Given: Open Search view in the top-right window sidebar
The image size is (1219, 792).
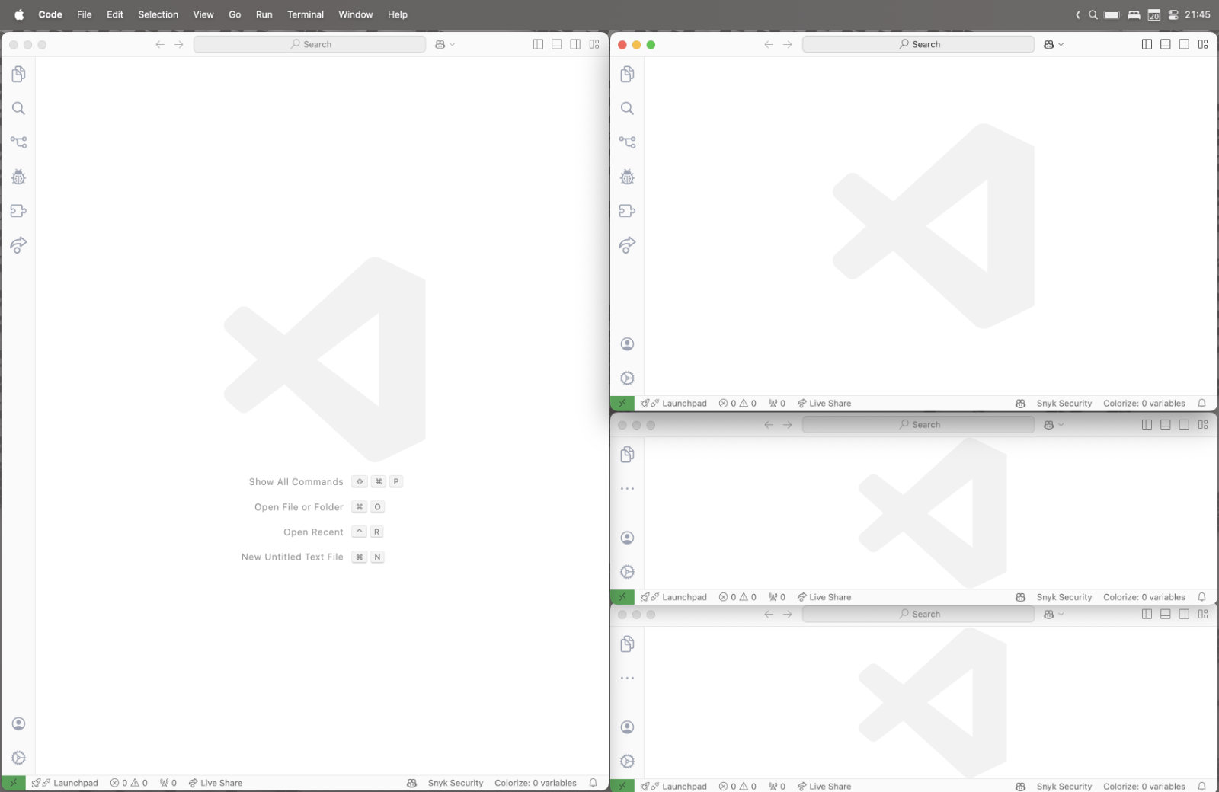Looking at the screenshot, I should [627, 108].
